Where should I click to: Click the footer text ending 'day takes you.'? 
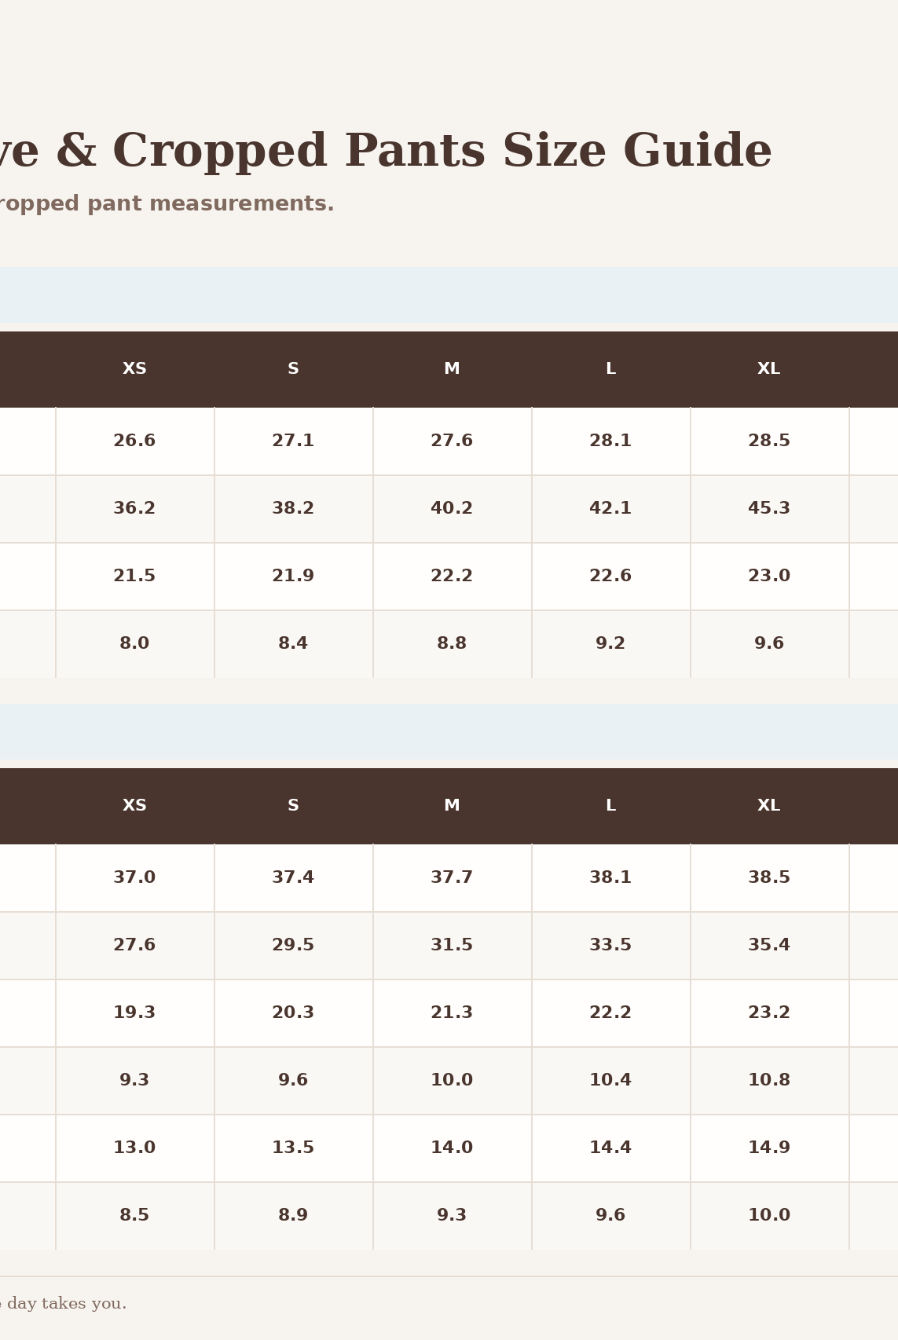pos(63,1305)
